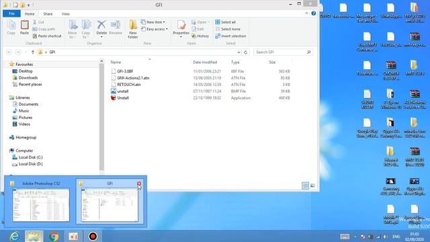Switch to the Home ribbon tab
The image size is (430, 242).
tap(30, 13)
